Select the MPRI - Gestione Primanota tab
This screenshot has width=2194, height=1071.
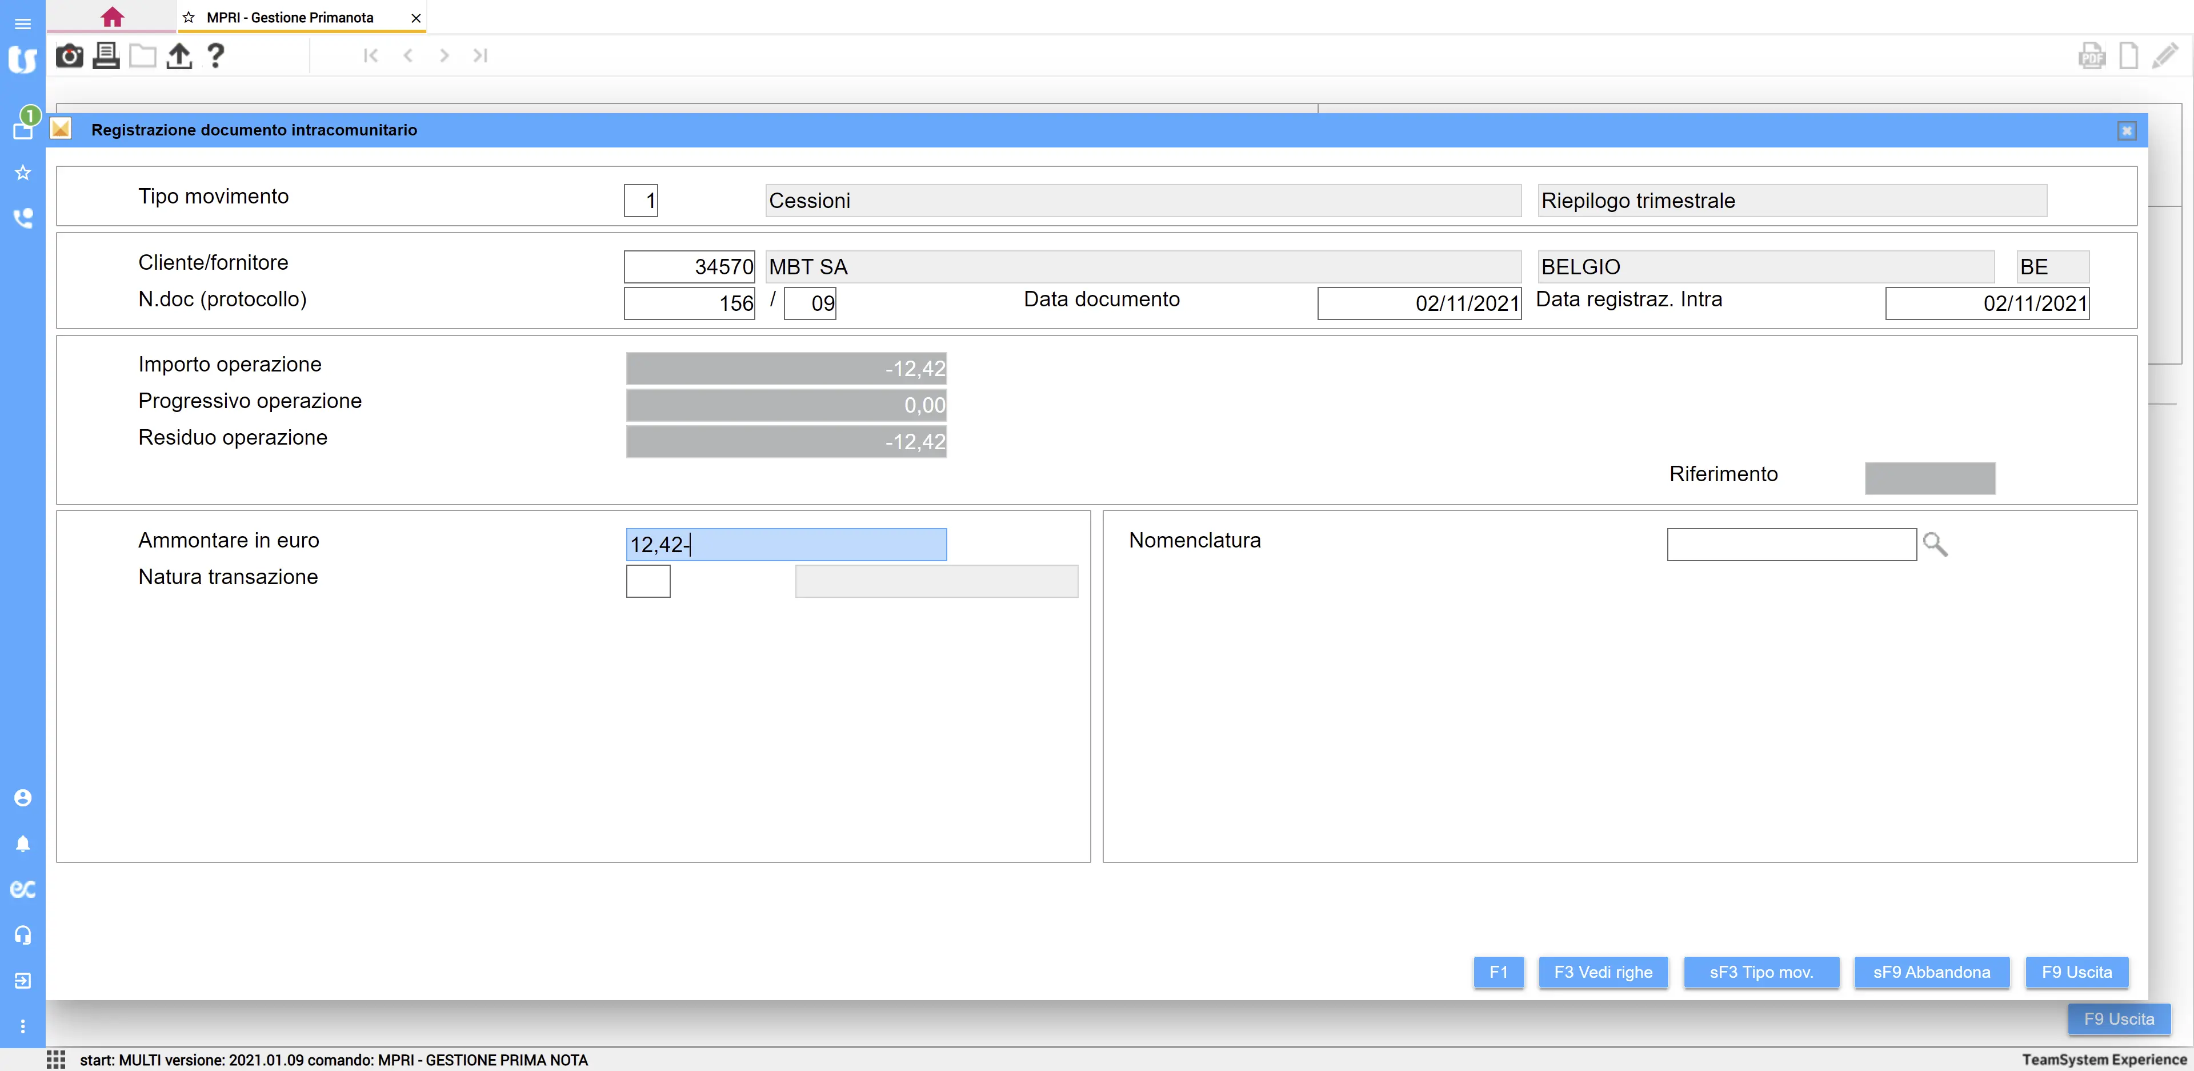point(290,17)
